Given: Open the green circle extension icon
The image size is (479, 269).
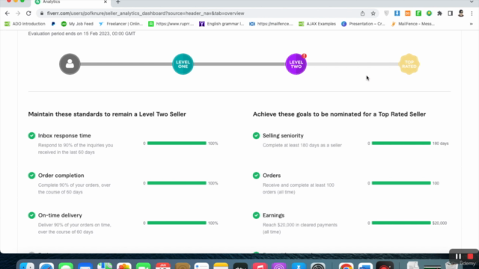Looking at the screenshot, I should (429, 13).
